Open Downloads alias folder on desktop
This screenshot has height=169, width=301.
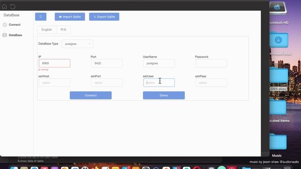pos(279,40)
